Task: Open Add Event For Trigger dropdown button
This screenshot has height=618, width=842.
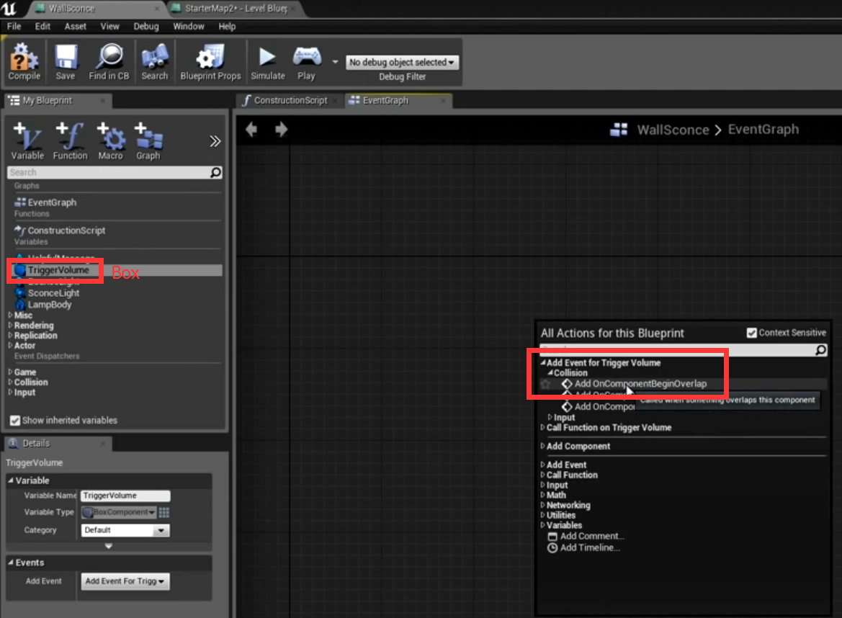Action: 125,581
